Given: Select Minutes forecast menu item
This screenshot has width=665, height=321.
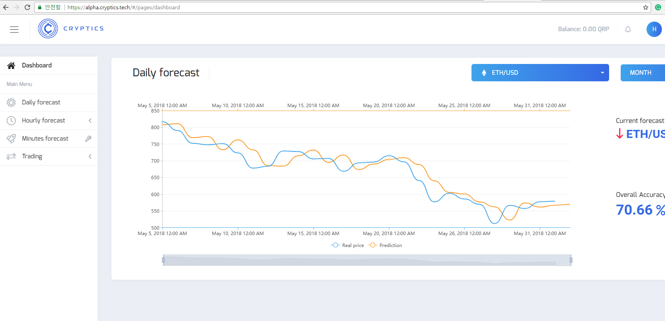Looking at the screenshot, I should tap(49, 139).
